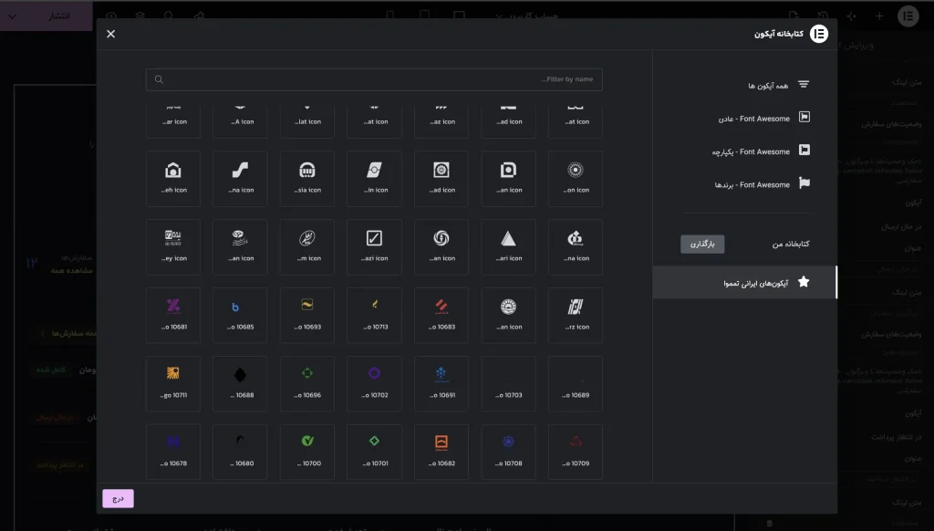Screen dimensions: 934x531
Task: Select the orange sun logo 10711
Action: click(x=172, y=384)
